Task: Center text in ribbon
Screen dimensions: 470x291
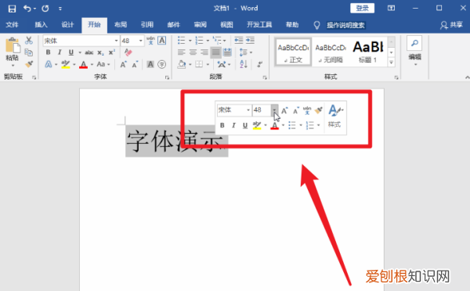Action: [193, 52]
